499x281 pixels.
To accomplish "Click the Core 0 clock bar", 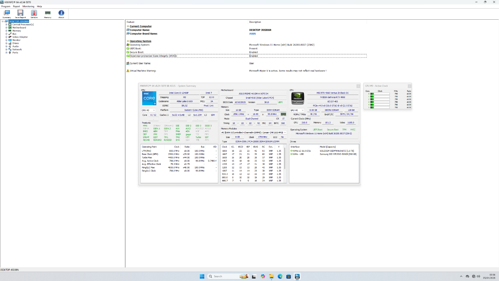I will [380, 94].
